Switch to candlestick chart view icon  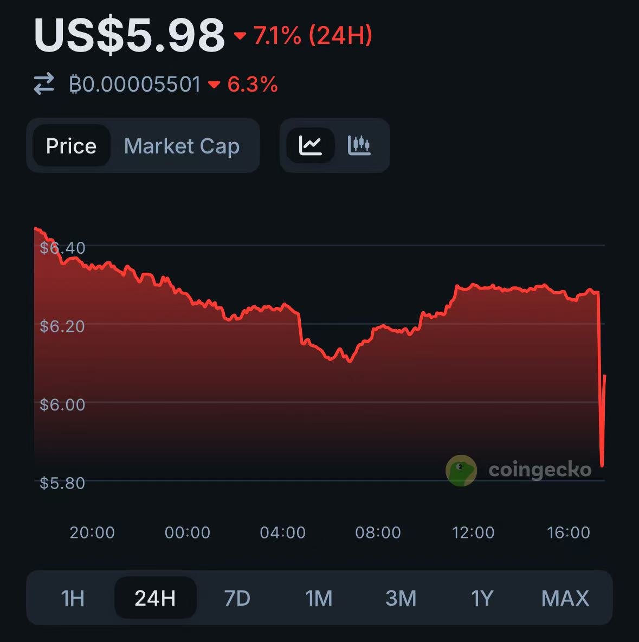coord(359,145)
